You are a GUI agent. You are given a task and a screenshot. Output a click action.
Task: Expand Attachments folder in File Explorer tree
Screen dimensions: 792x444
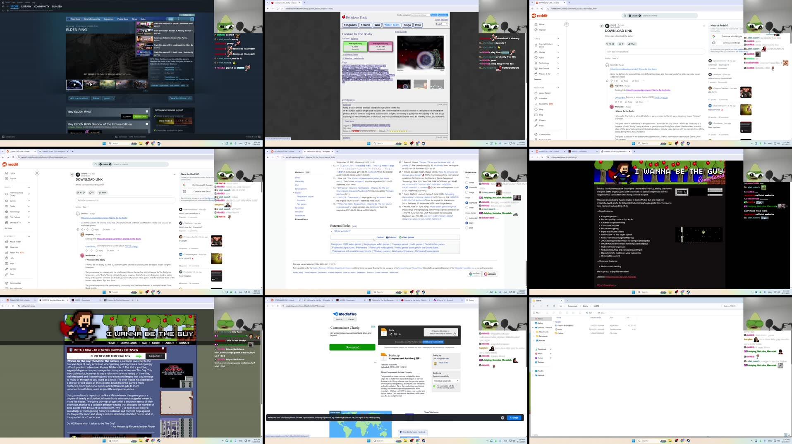(534, 332)
